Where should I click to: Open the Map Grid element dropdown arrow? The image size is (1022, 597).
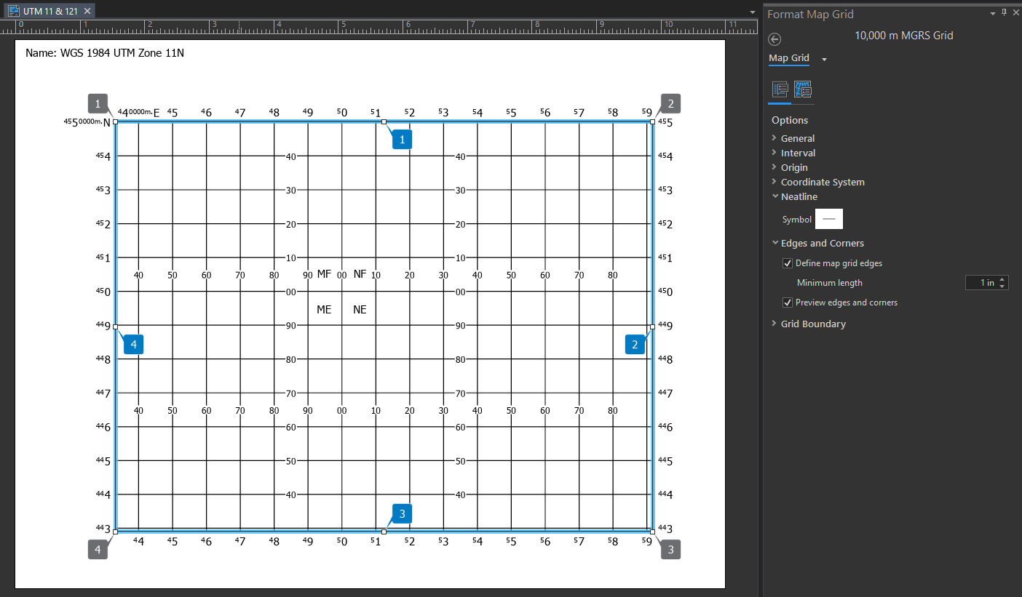[x=824, y=59]
